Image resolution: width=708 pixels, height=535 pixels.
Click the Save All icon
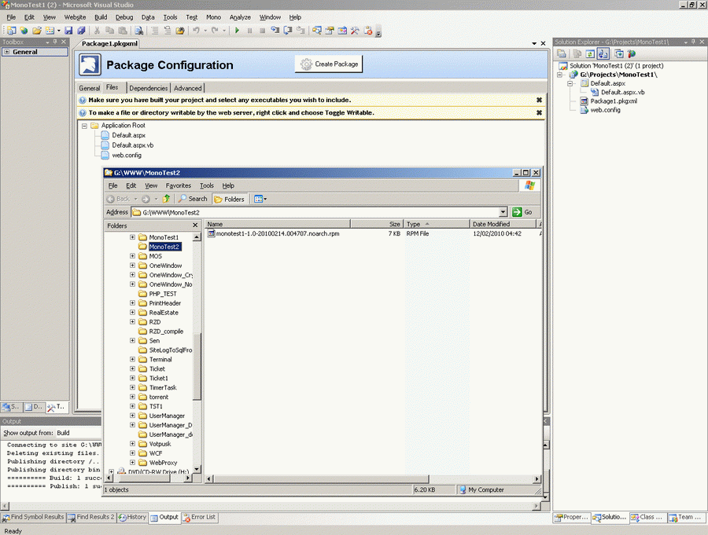click(81, 30)
